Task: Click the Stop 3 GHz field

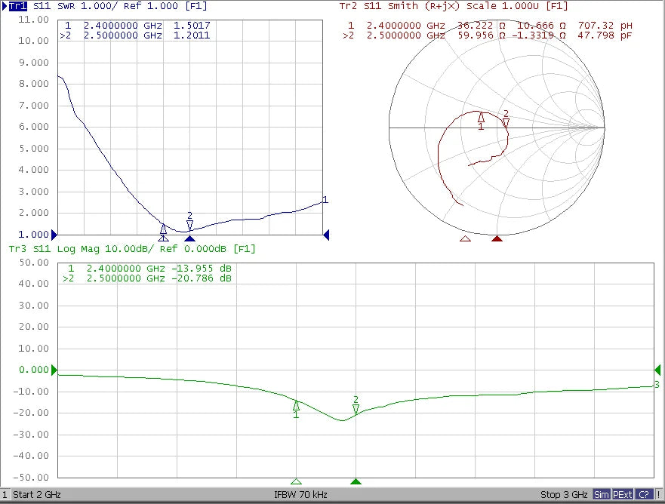Action: [563, 495]
